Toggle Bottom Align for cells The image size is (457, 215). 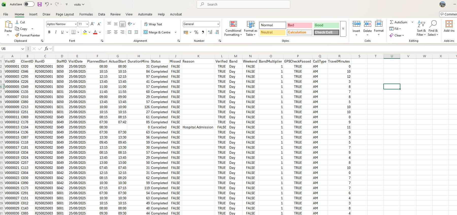(x=122, y=24)
